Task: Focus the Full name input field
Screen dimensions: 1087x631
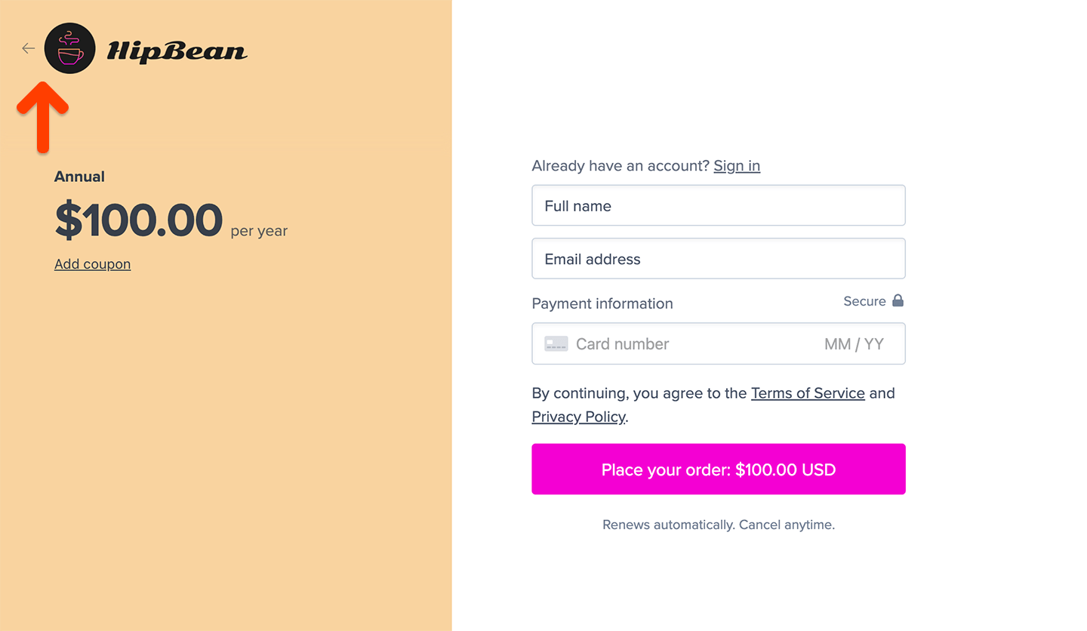Action: (718, 205)
